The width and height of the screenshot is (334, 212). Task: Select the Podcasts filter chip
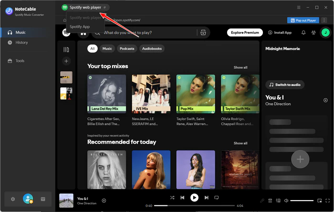[127, 49]
